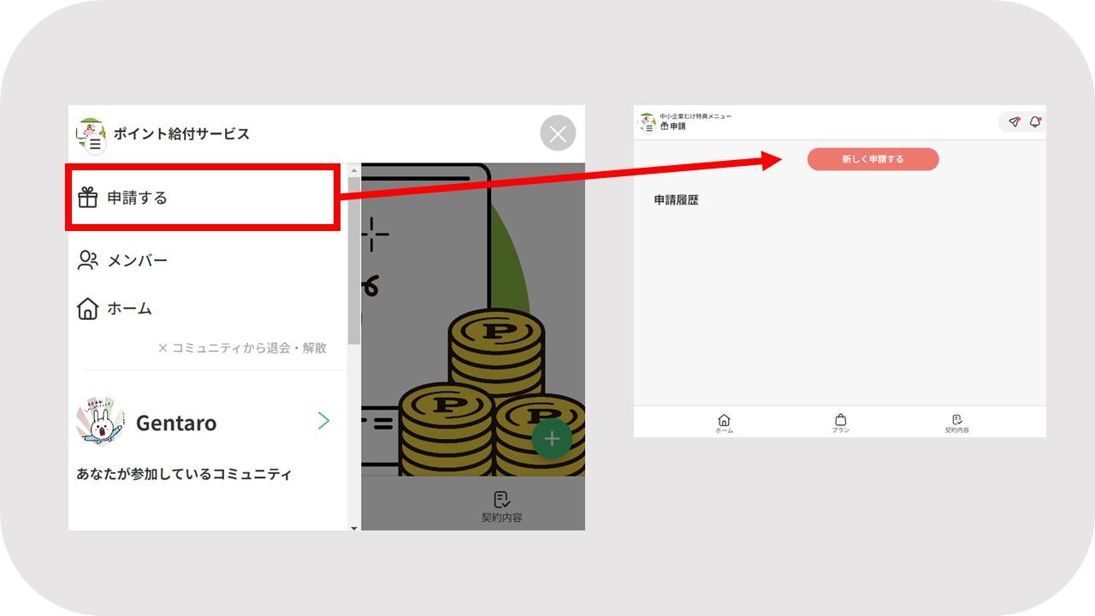Expand Gentaro profile with green chevron

coord(323,420)
